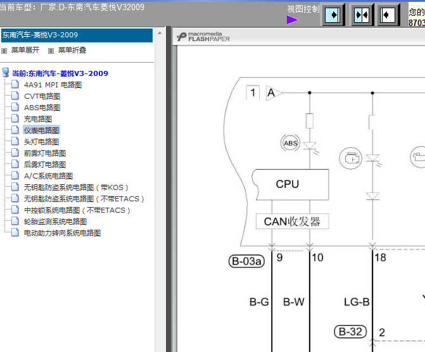Screen dimensions: 425x352
Task: Click the left panel scroll-up arrow
Action: (160, 33)
